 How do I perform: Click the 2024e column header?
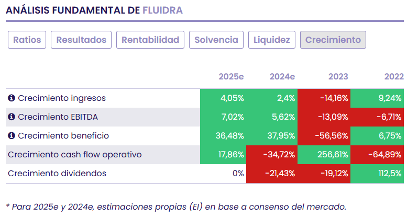click(282, 77)
